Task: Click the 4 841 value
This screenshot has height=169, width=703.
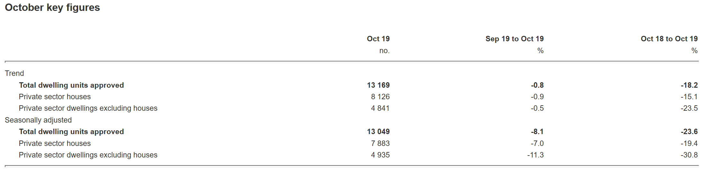Action: tap(380, 108)
